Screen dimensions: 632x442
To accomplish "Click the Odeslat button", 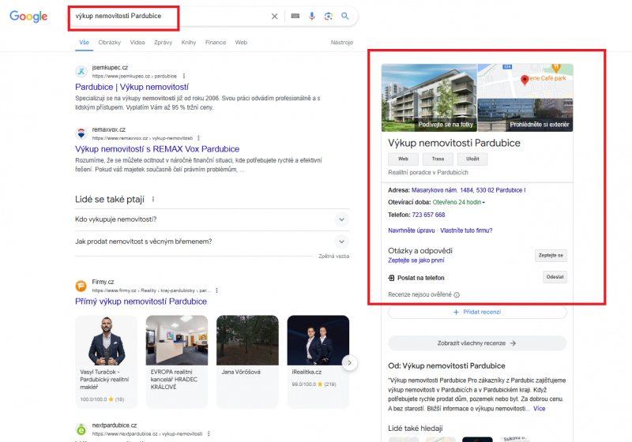I will click(x=555, y=277).
